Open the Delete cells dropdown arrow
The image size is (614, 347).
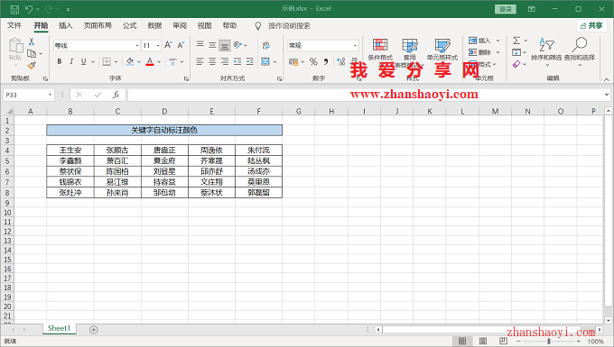[x=498, y=52]
